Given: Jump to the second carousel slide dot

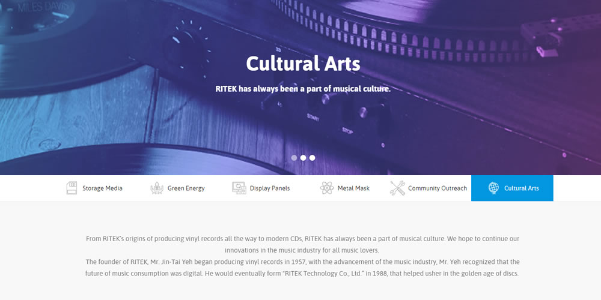Looking at the screenshot, I should (x=303, y=158).
